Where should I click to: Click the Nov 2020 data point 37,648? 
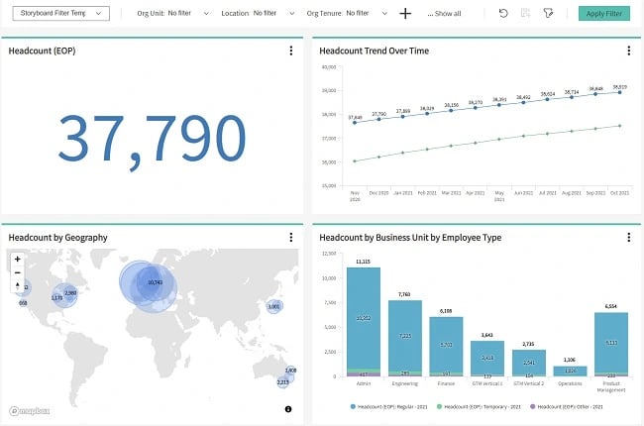[355, 123]
